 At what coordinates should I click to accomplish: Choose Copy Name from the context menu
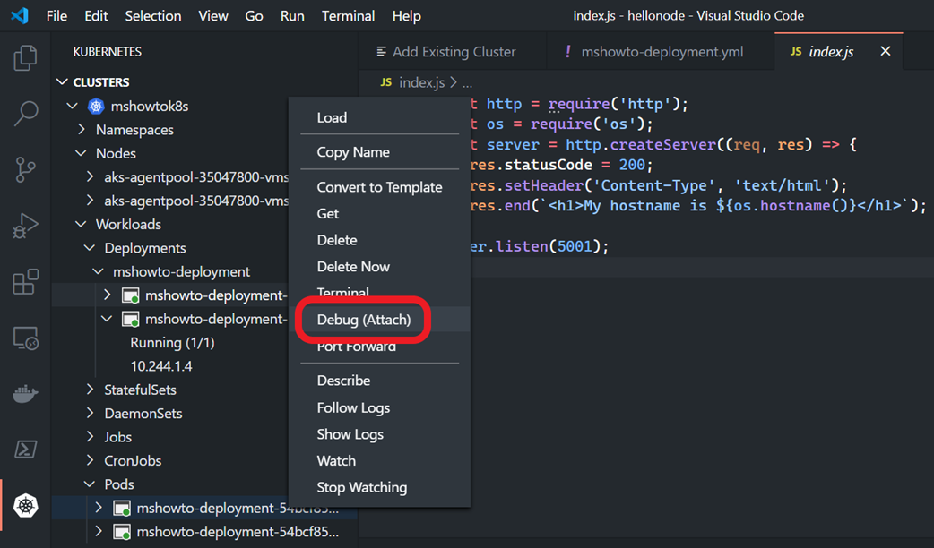[379, 152]
